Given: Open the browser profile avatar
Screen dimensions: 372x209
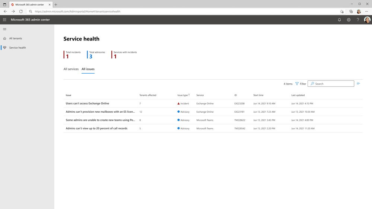Looking at the screenshot, I should [359, 12].
